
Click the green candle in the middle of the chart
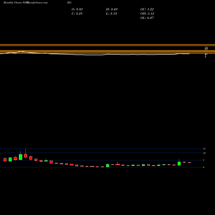107,166
